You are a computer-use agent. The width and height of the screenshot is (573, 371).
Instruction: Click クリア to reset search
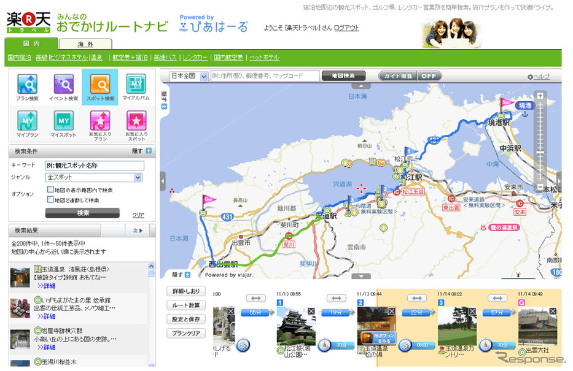[138, 215]
